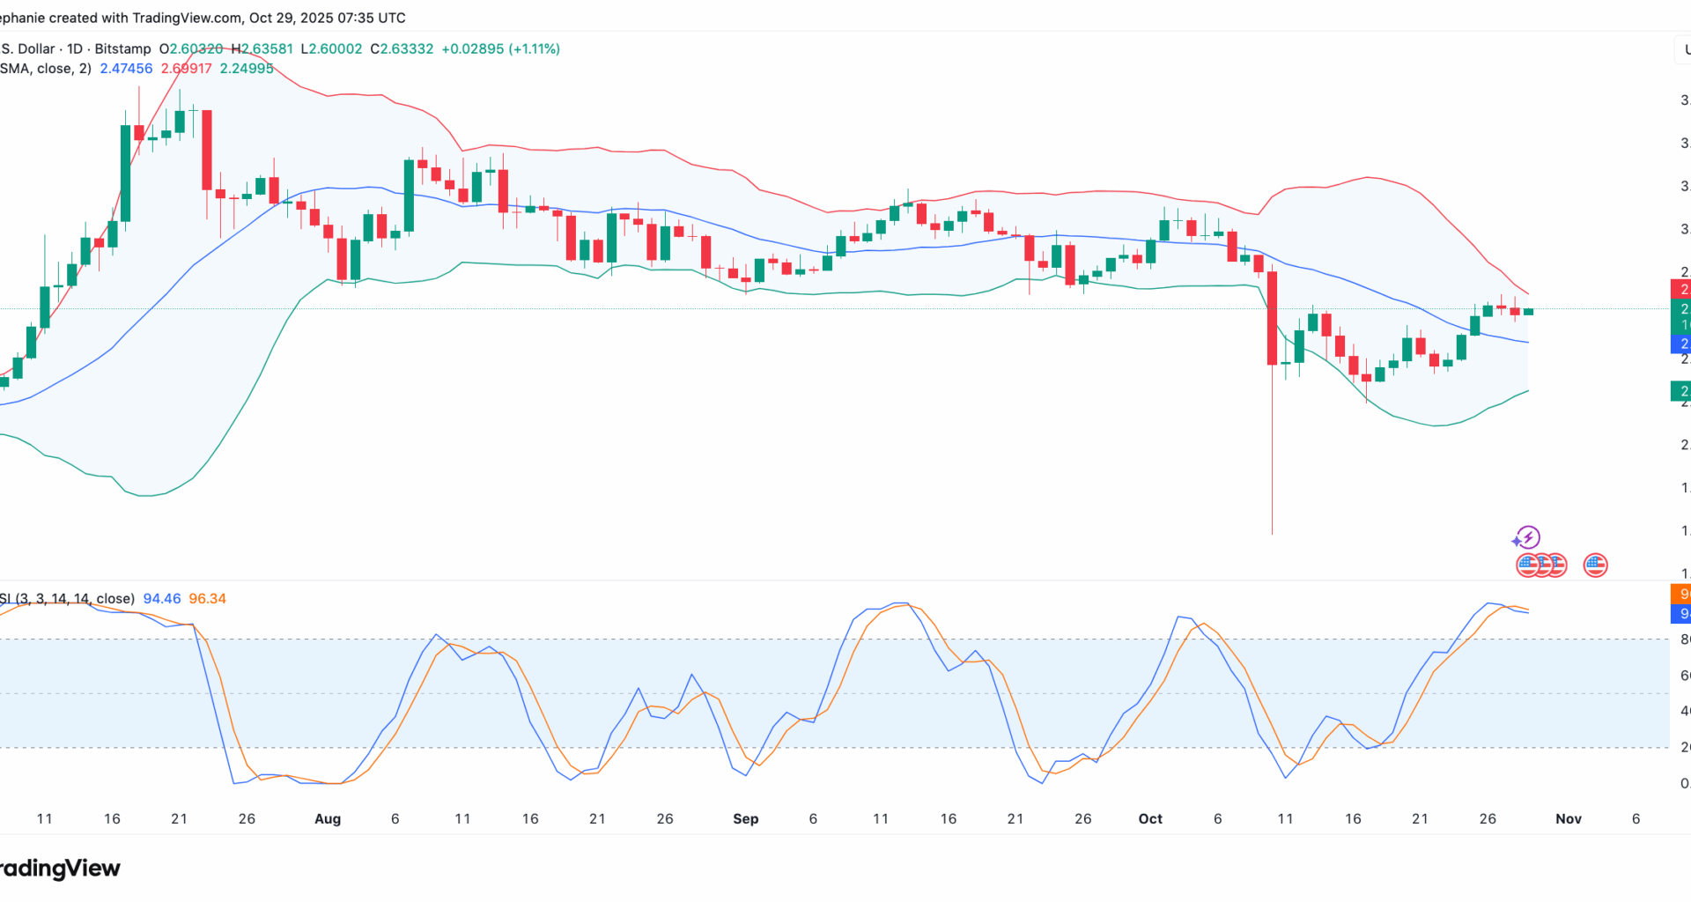Click the TradingView logo at bottom left
This screenshot has width=1691, height=902.
coord(60,869)
